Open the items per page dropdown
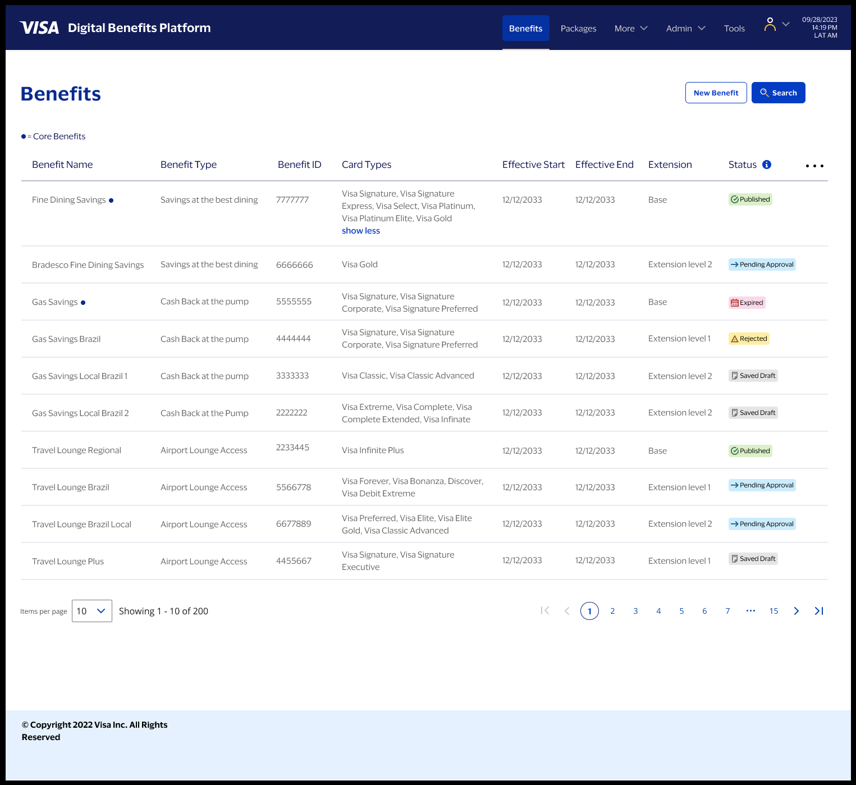Image resolution: width=856 pixels, height=785 pixels. click(92, 611)
